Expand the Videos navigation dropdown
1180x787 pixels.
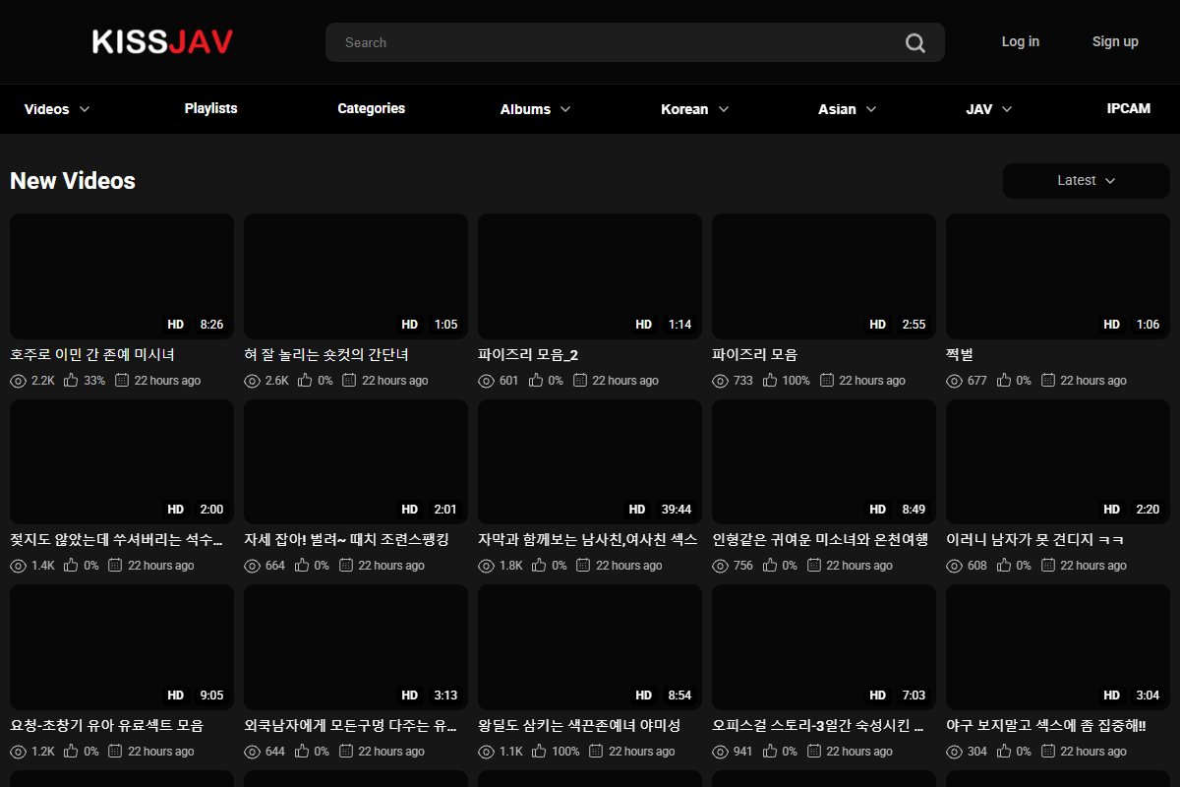click(x=55, y=108)
